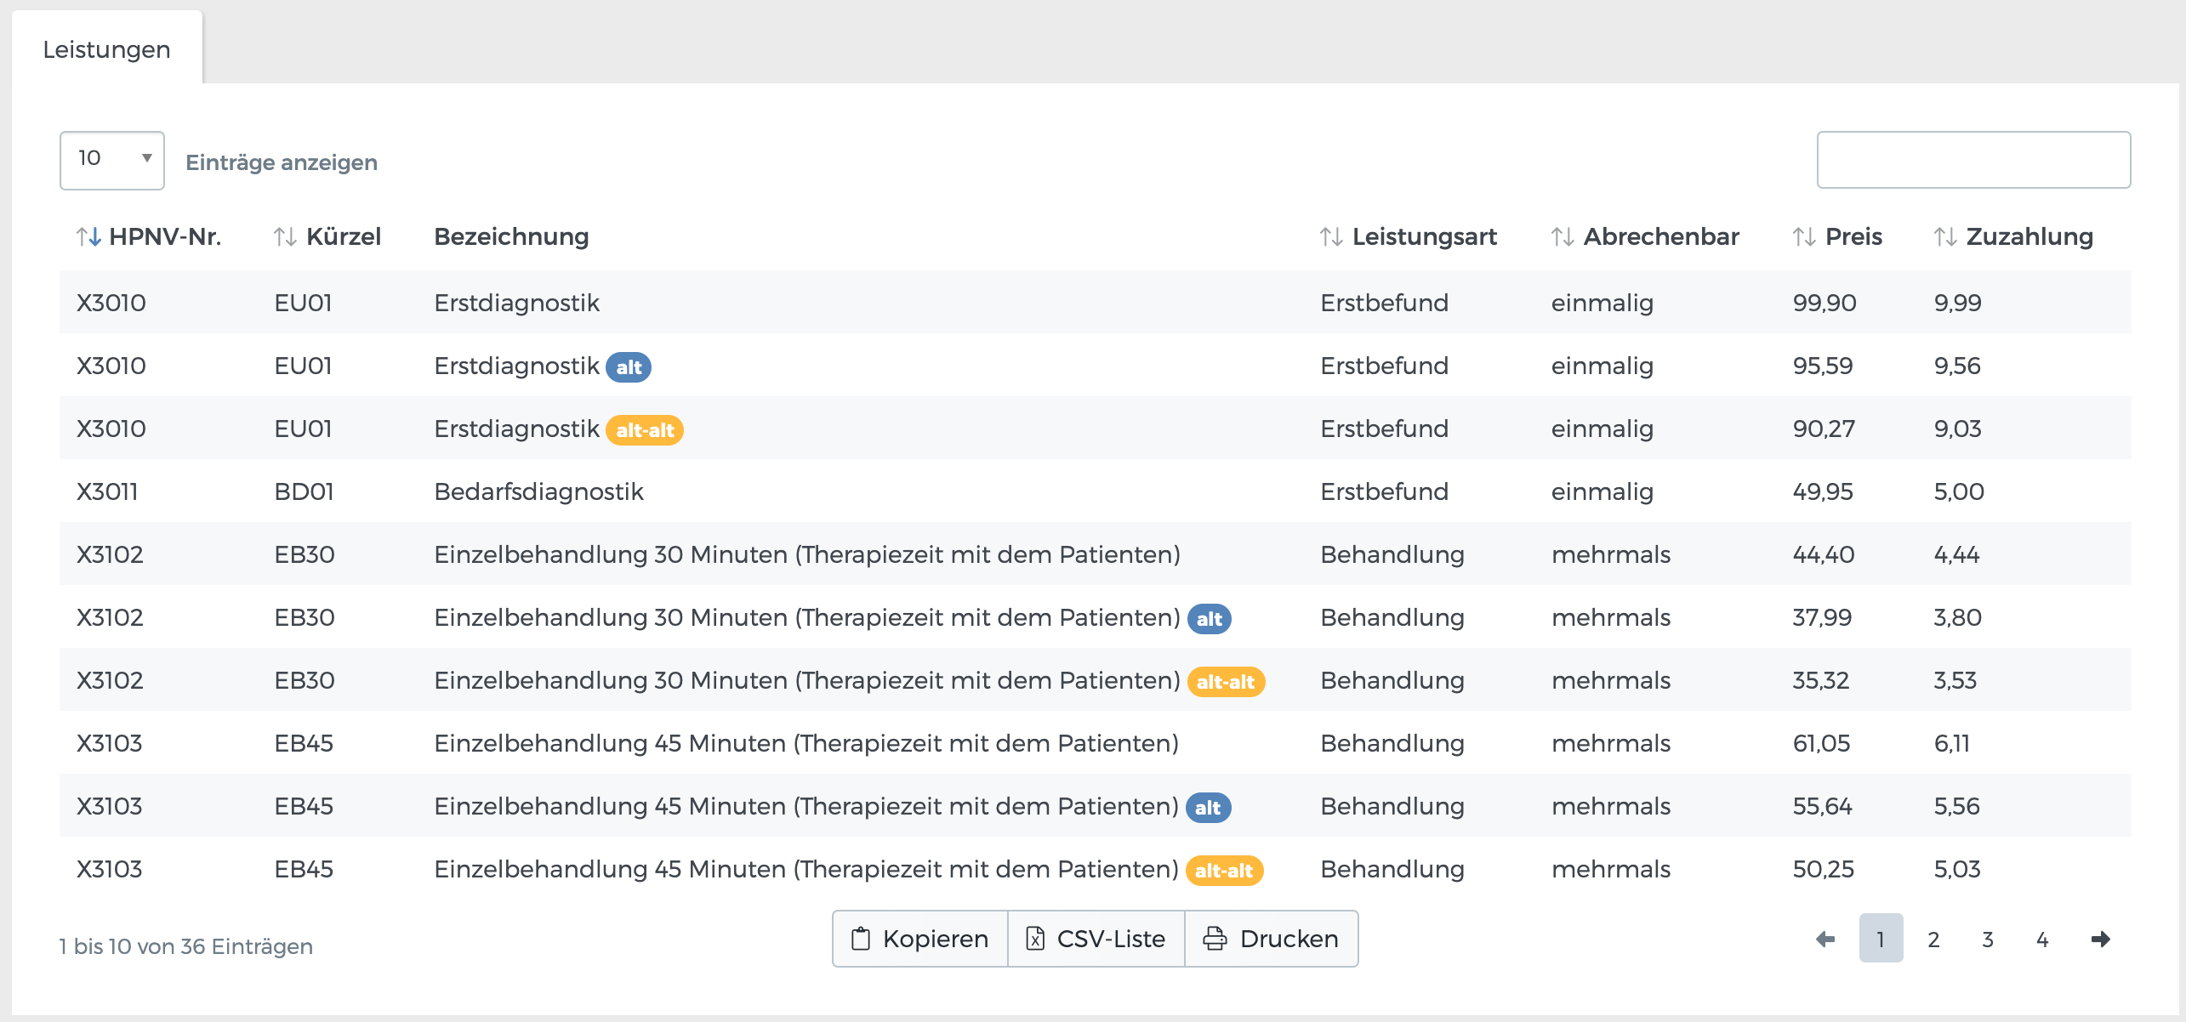Image resolution: width=2186 pixels, height=1022 pixels.
Task: Focus the search input field
Action: pyautogui.click(x=1973, y=160)
